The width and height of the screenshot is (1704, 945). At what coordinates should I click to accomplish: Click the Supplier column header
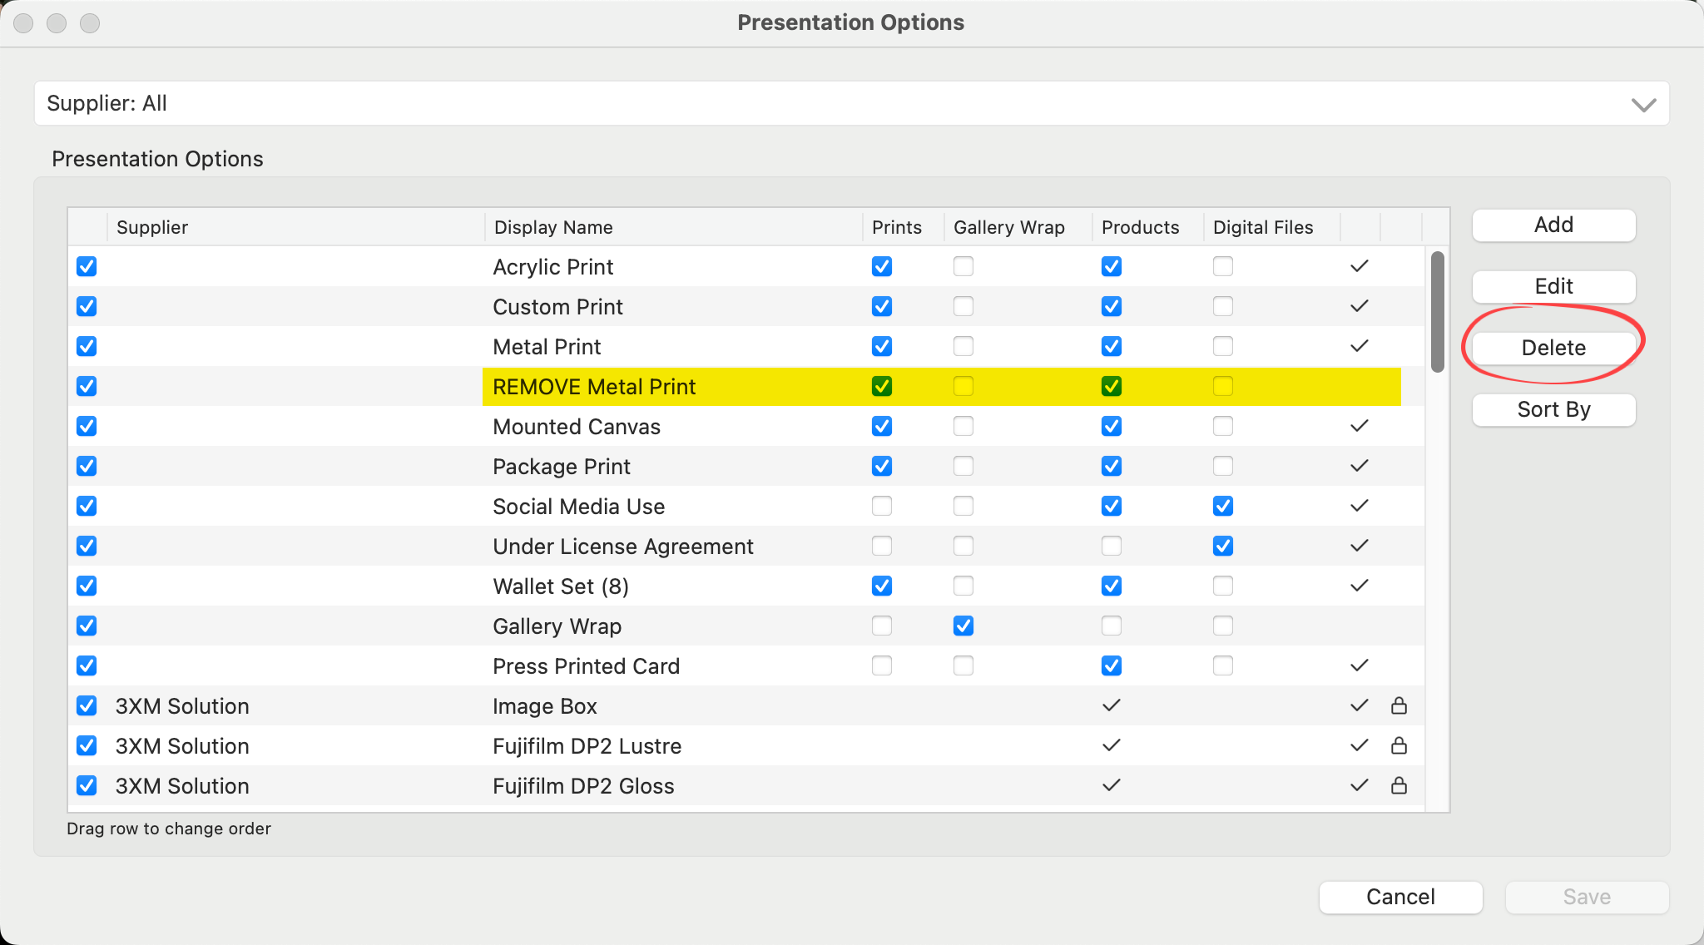tap(152, 227)
